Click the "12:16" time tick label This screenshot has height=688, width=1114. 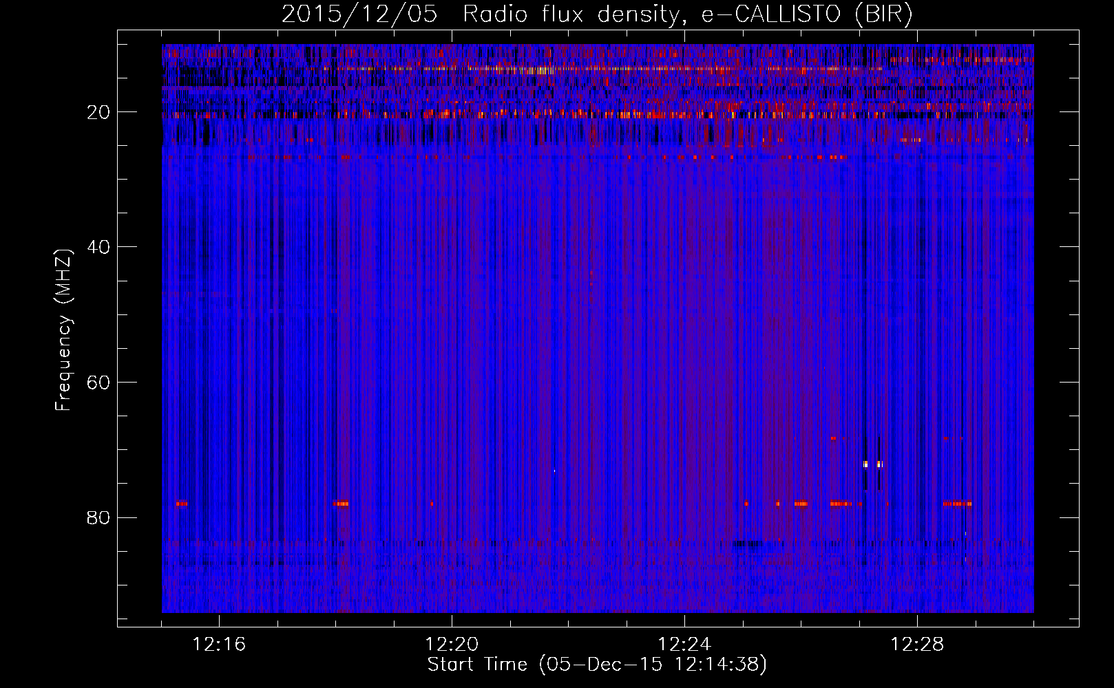pyautogui.click(x=219, y=645)
